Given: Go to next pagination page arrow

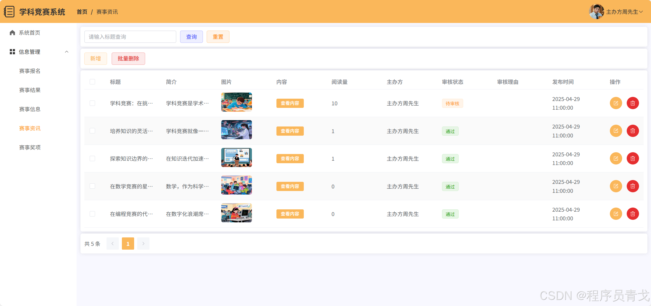Looking at the screenshot, I should (x=143, y=244).
